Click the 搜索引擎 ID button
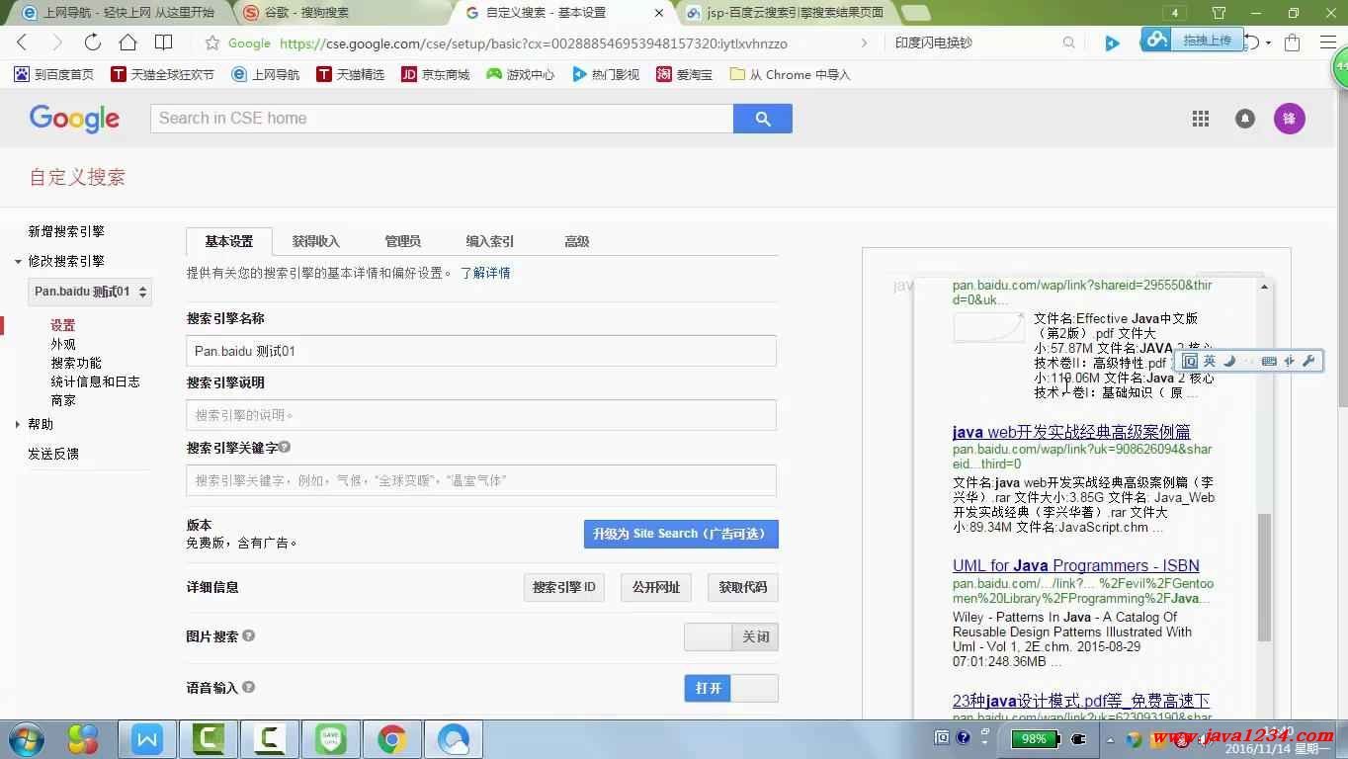 (x=564, y=587)
